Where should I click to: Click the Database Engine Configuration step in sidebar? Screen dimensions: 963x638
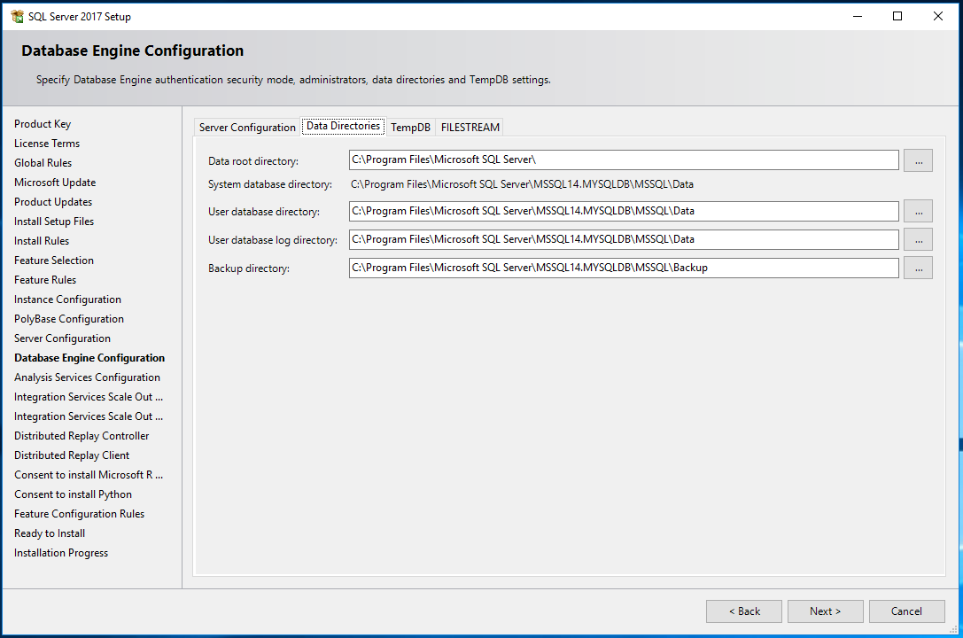89,358
